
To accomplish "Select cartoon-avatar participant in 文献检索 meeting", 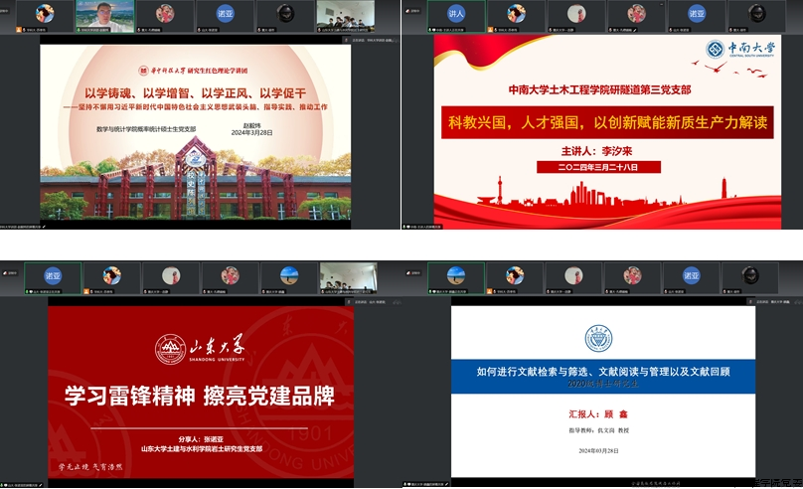I will (515, 278).
